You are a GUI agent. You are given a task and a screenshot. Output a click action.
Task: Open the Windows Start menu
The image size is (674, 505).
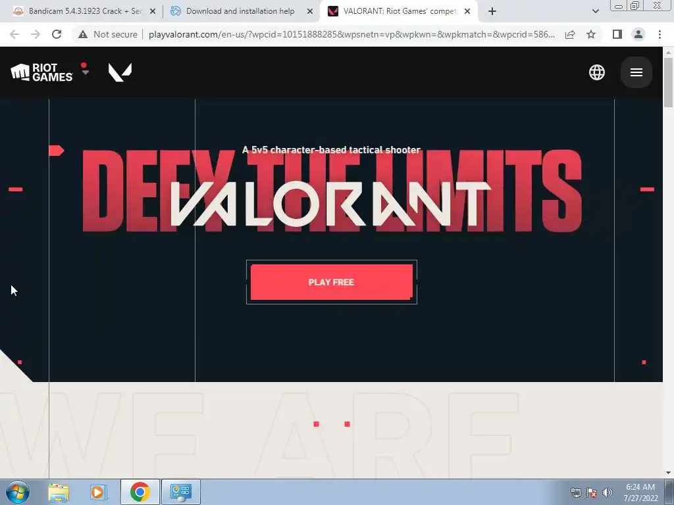coord(18,492)
